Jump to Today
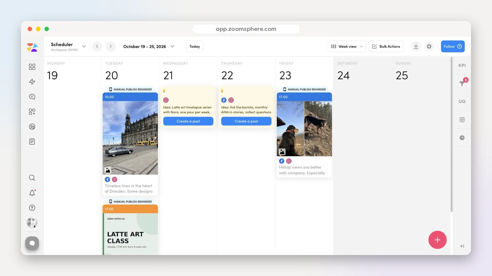The height and width of the screenshot is (276, 492). [x=195, y=46]
